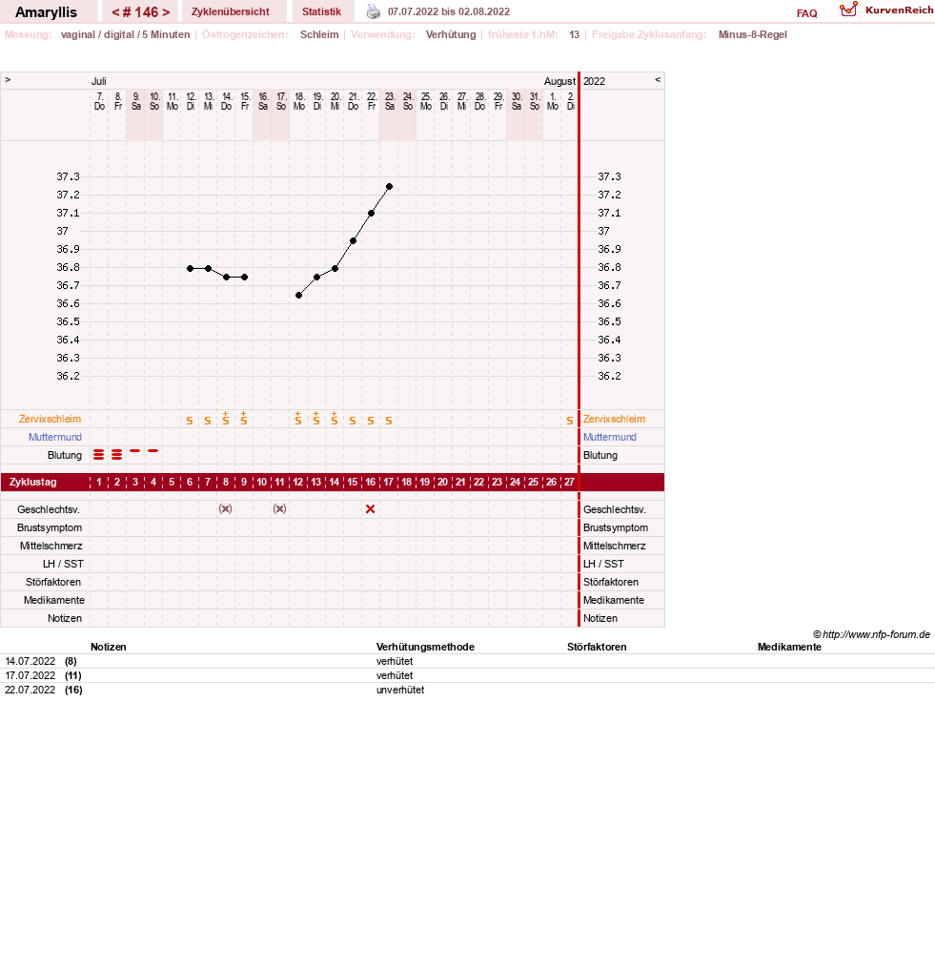Click the Östrogenzeichen value 'Schleim'
The image size is (935, 970).
pos(319,34)
